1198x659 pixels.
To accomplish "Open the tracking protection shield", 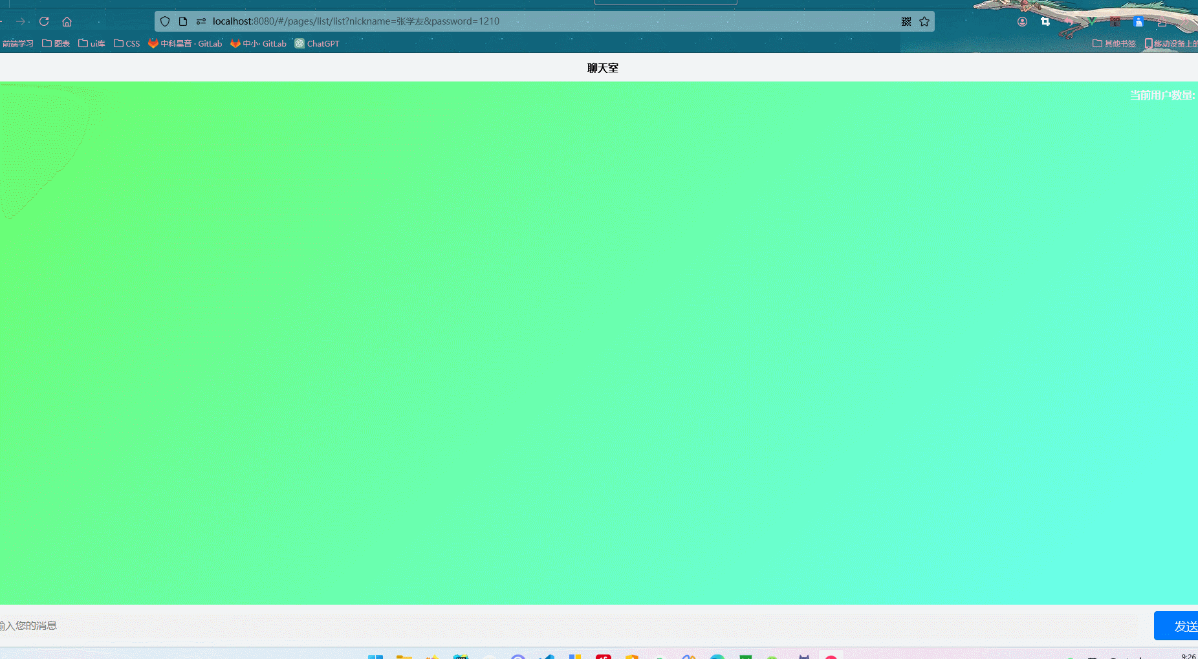I will 165,21.
